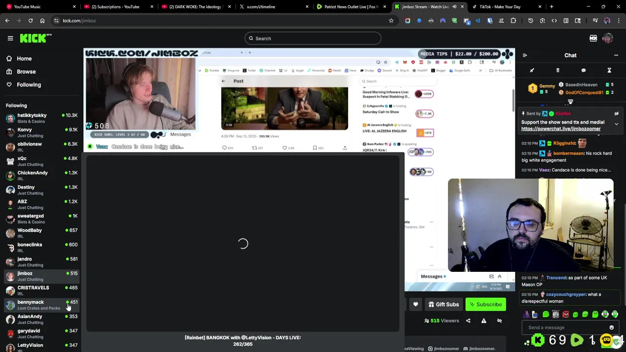This screenshot has height=352, width=626.
Task: Insert the red angry face emote
Action: coord(565,314)
